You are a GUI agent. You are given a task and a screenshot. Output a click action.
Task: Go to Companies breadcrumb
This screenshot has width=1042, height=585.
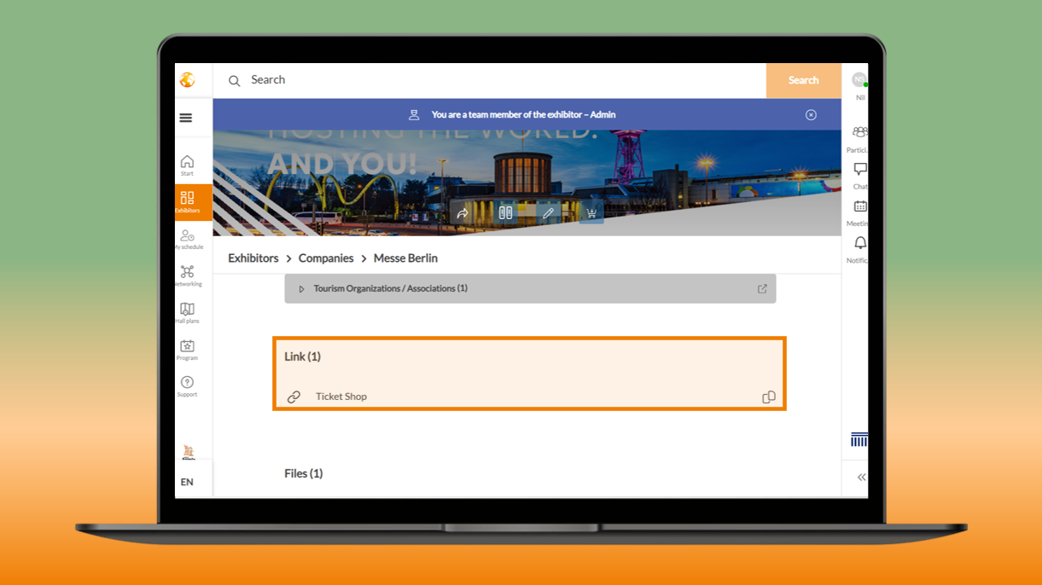[326, 258]
